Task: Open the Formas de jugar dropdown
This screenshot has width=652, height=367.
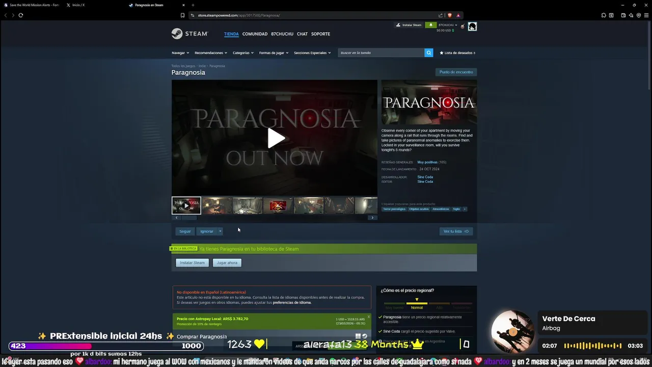Action: coord(274,53)
